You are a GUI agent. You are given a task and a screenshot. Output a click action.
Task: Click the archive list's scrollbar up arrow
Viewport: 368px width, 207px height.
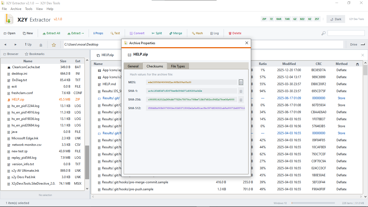point(365,63)
